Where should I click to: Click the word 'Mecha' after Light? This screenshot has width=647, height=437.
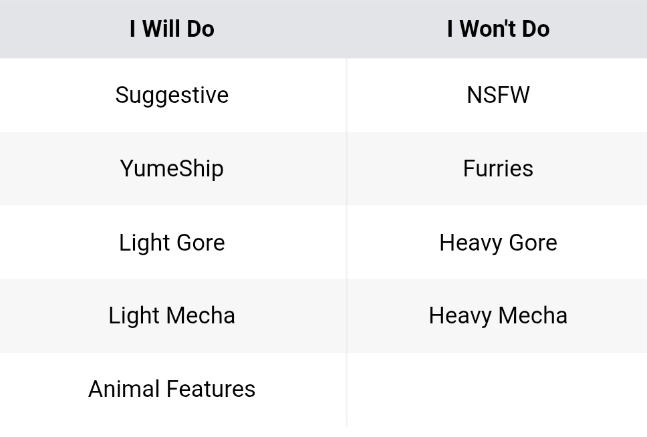click(x=201, y=315)
